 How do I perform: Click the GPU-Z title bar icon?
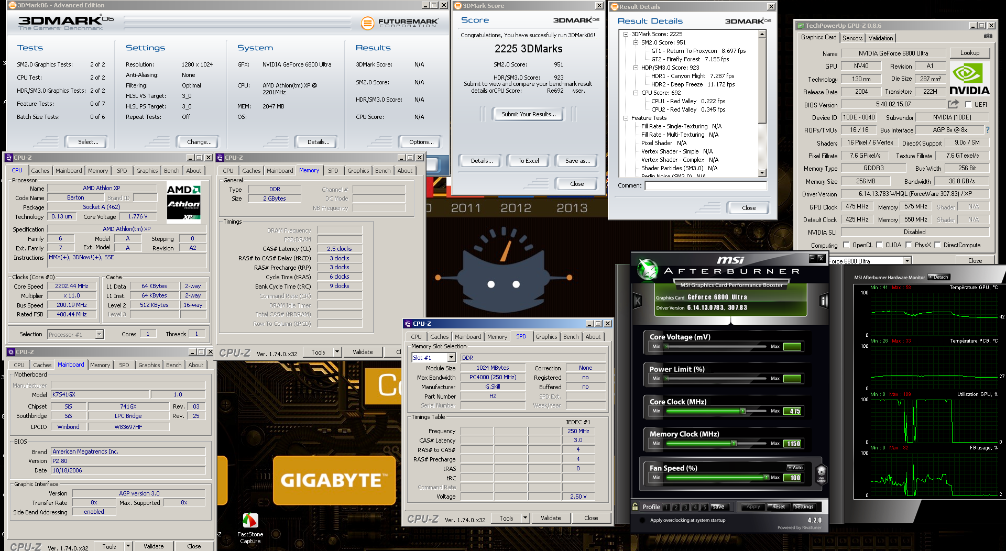pyautogui.click(x=800, y=25)
